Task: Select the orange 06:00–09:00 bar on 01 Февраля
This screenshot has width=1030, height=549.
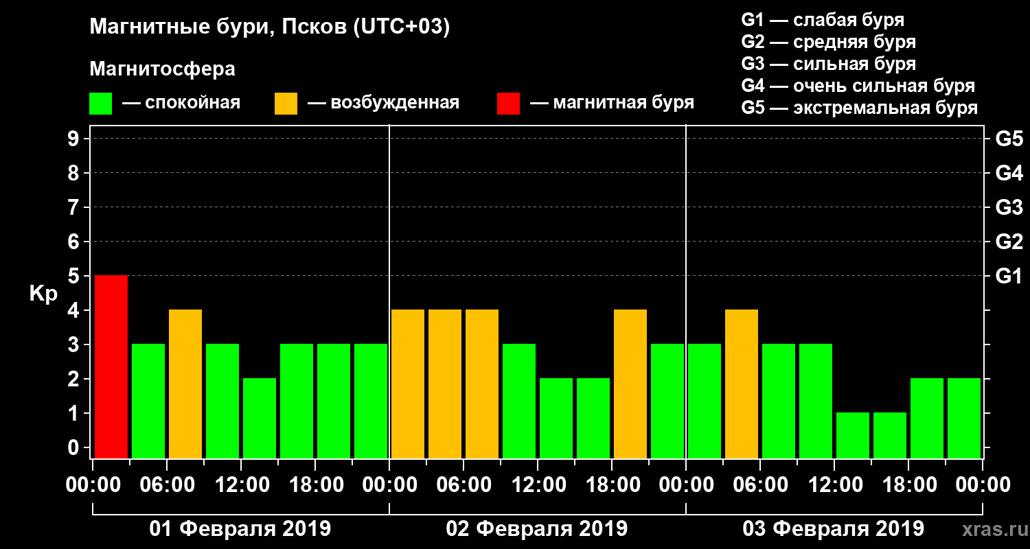Action: pyautogui.click(x=185, y=384)
